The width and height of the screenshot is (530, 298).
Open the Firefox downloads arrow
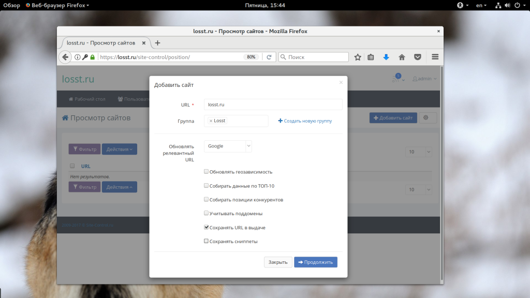point(386,57)
